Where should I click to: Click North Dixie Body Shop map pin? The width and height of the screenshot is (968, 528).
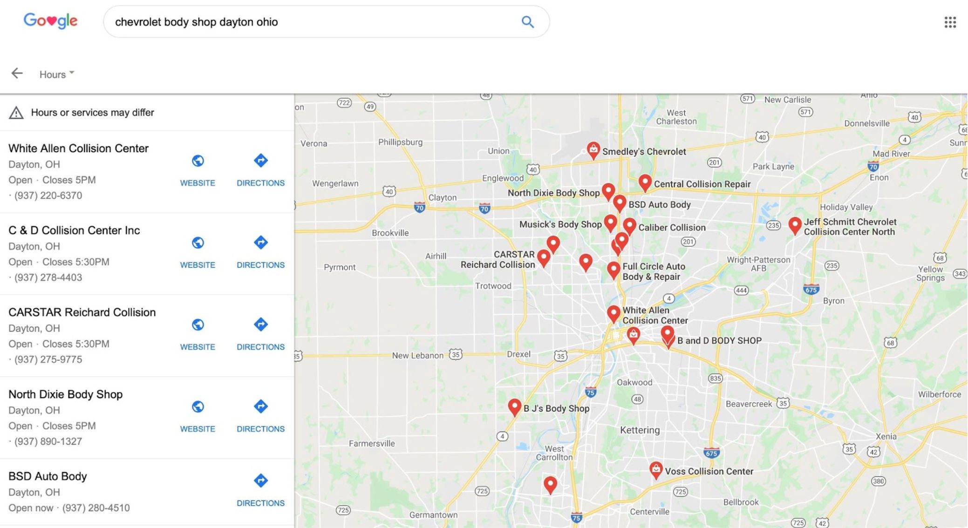[608, 191]
